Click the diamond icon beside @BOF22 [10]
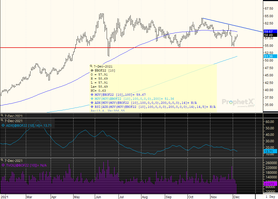The height and width of the screenshot is (199, 278). coord(92,70)
